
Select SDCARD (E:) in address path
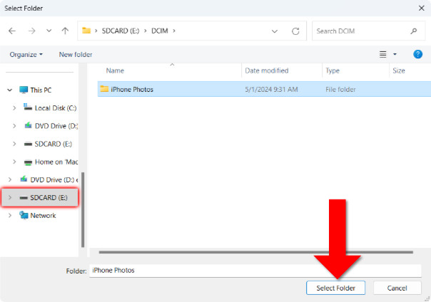pyautogui.click(x=121, y=31)
